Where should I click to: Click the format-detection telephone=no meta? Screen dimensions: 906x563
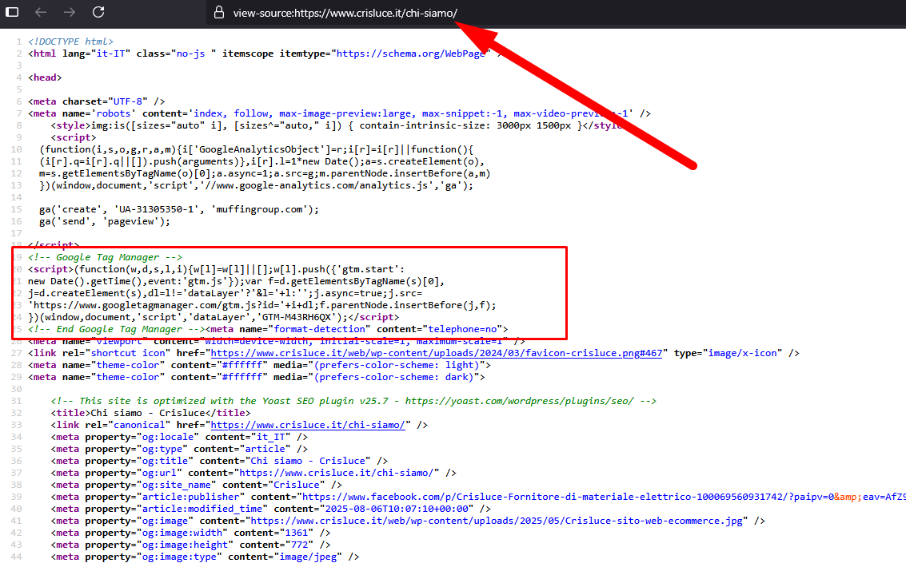(357, 329)
